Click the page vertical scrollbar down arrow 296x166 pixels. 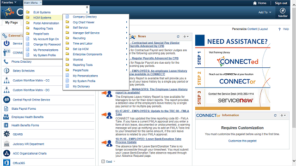[x=294, y=161]
